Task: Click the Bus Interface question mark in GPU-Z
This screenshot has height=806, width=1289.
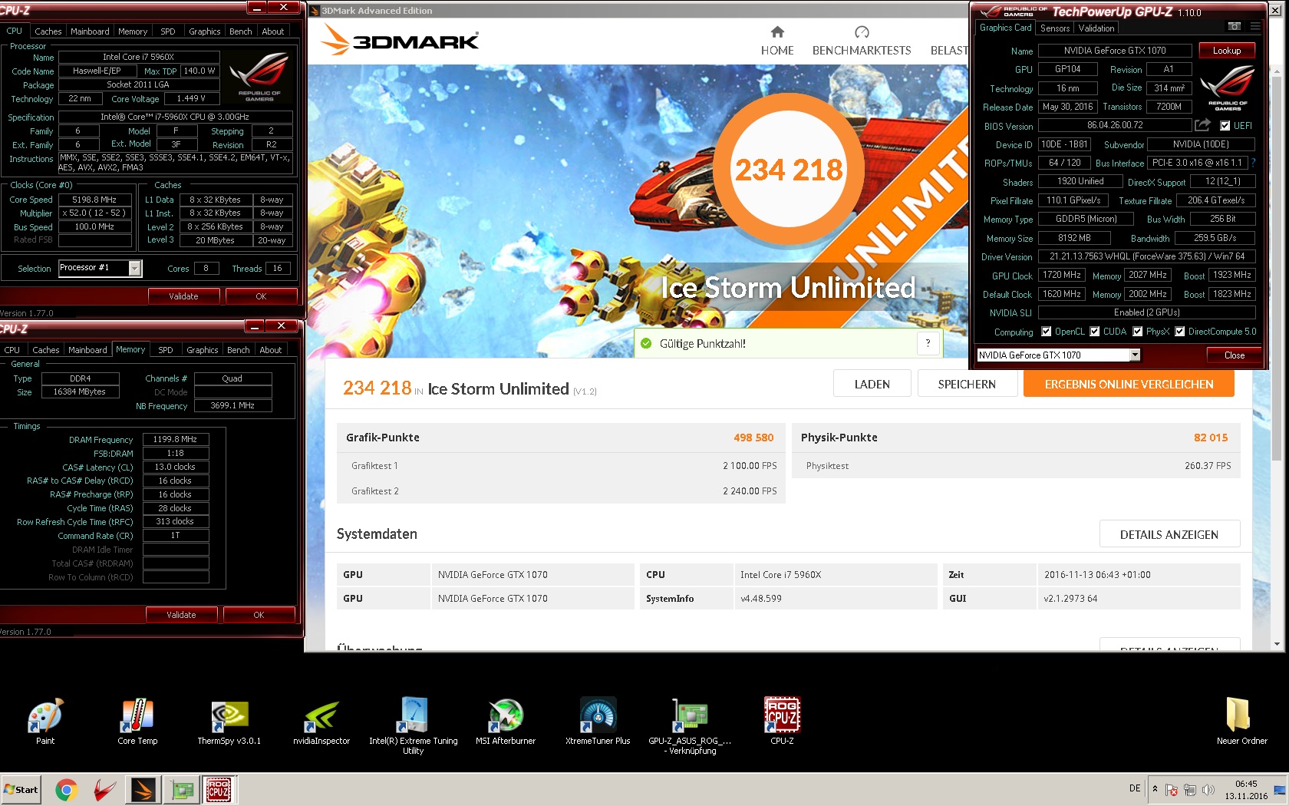Action: pos(1254,163)
